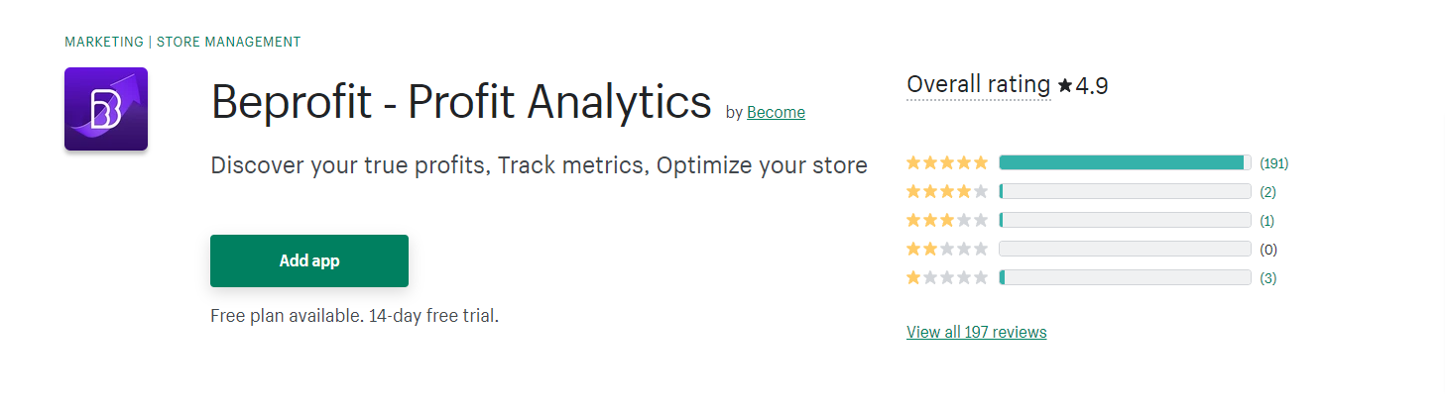Click the one-star rating row stars
Screen dimensions: 1445x411
click(x=947, y=278)
